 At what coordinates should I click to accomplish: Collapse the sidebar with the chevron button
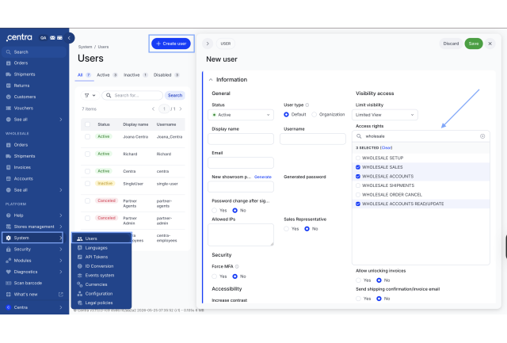click(69, 38)
